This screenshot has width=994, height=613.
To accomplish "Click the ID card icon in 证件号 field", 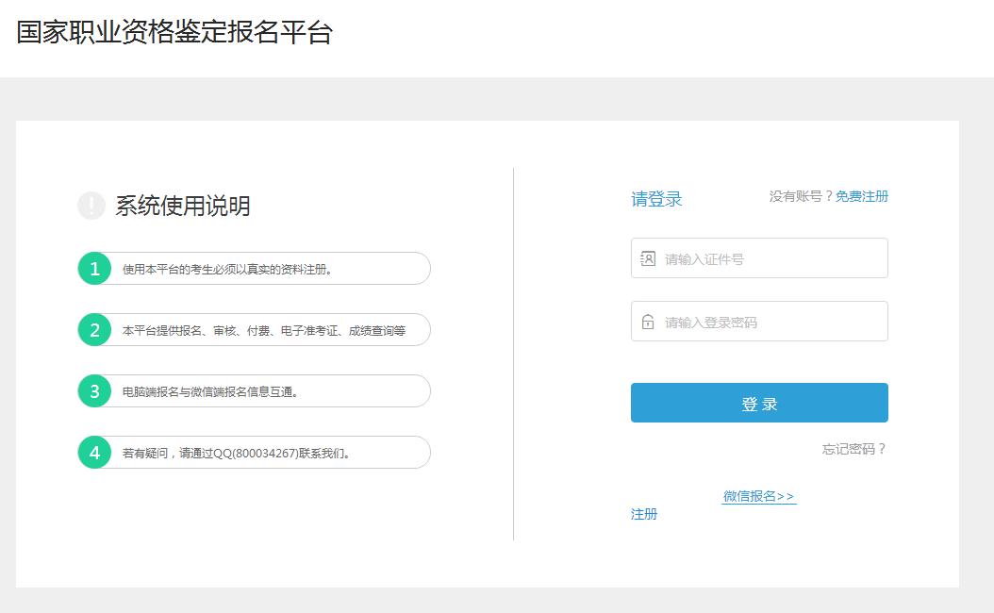I will click(x=648, y=258).
